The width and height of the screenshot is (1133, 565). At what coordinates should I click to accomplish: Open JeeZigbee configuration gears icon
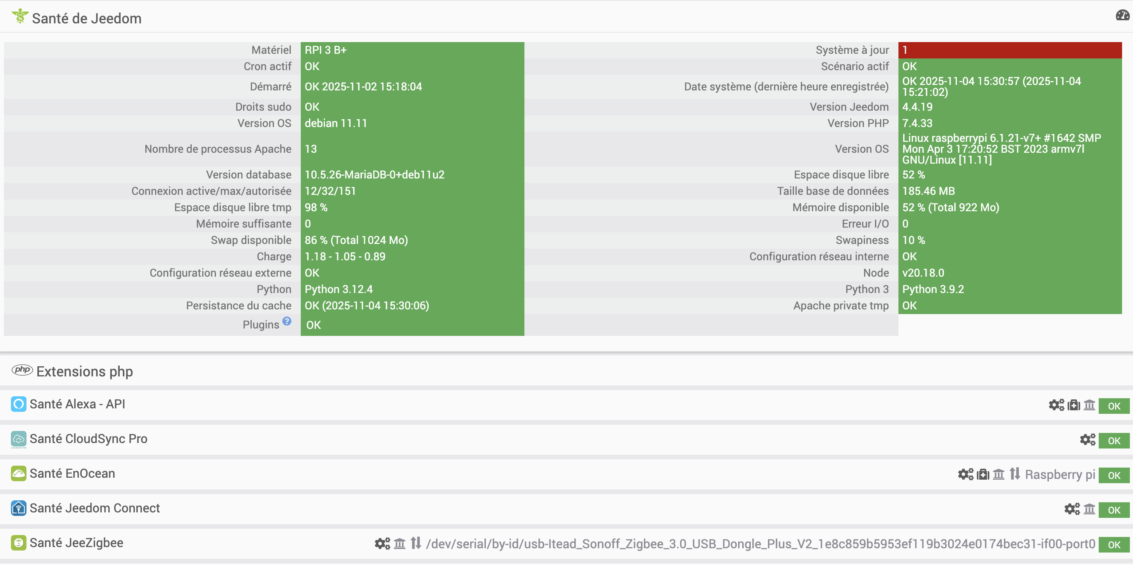382,544
